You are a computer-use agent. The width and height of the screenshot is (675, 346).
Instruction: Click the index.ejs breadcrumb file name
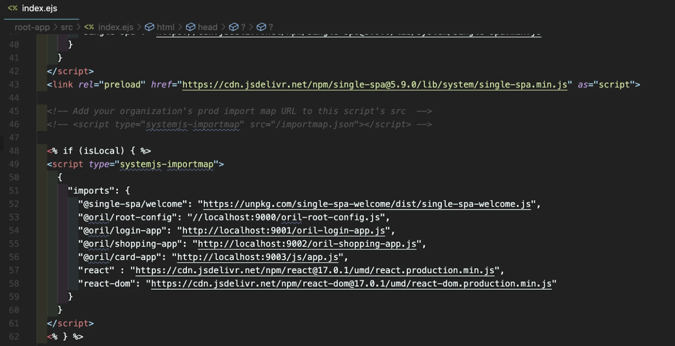pos(116,27)
